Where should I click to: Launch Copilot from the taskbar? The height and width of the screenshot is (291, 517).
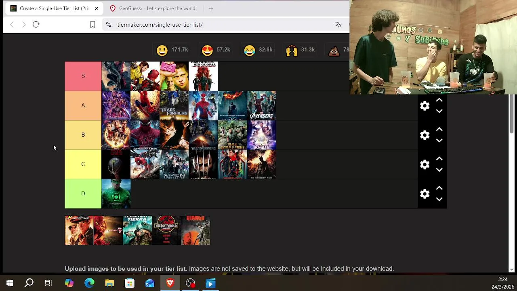click(69, 283)
